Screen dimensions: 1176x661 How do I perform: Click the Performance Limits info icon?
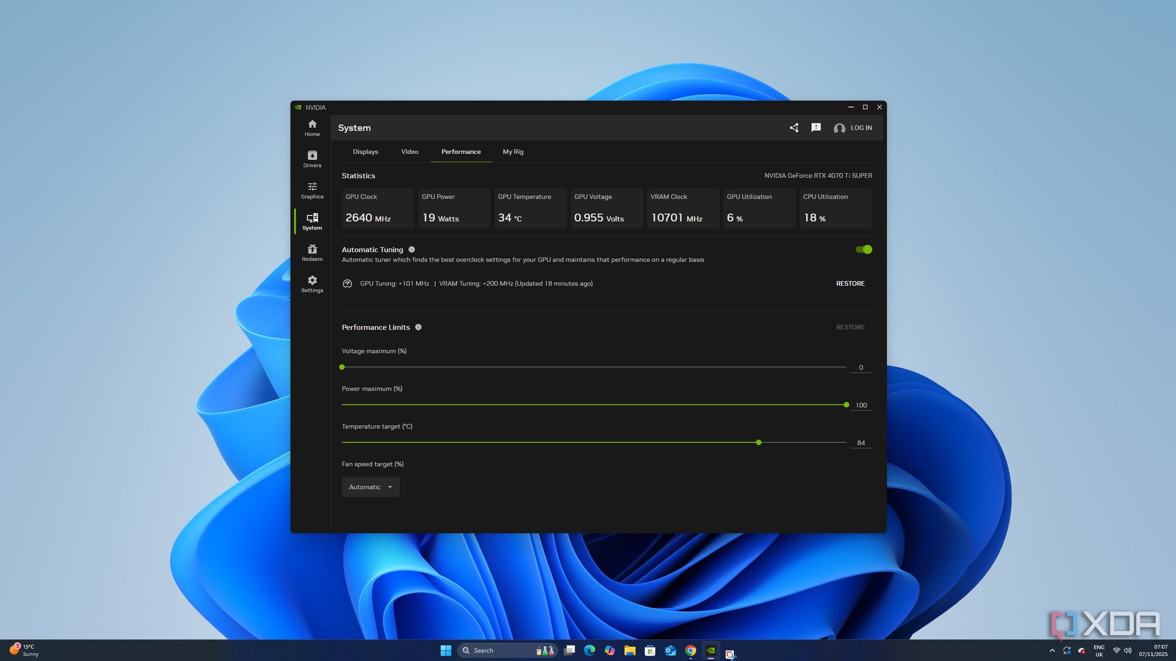click(x=418, y=327)
